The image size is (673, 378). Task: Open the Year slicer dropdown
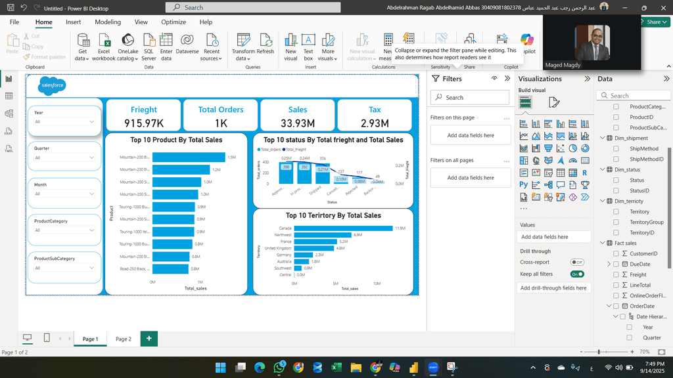tap(64, 121)
